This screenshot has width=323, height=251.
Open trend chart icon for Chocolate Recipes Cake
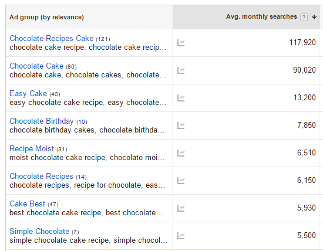[x=181, y=43]
